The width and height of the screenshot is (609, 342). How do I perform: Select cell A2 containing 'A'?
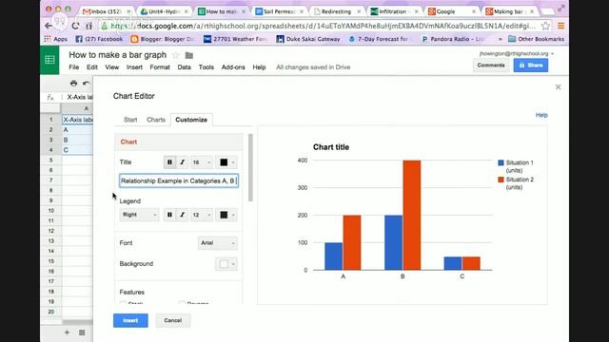pyautogui.click(x=77, y=129)
